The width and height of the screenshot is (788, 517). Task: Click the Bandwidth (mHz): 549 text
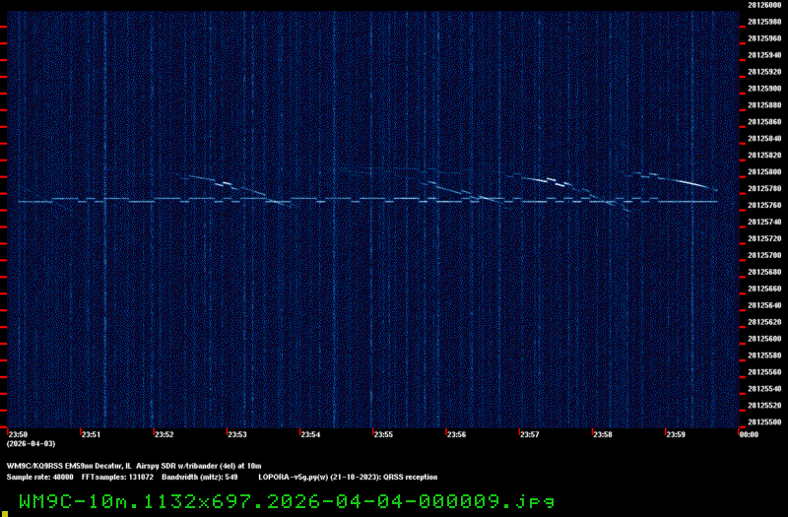point(203,476)
